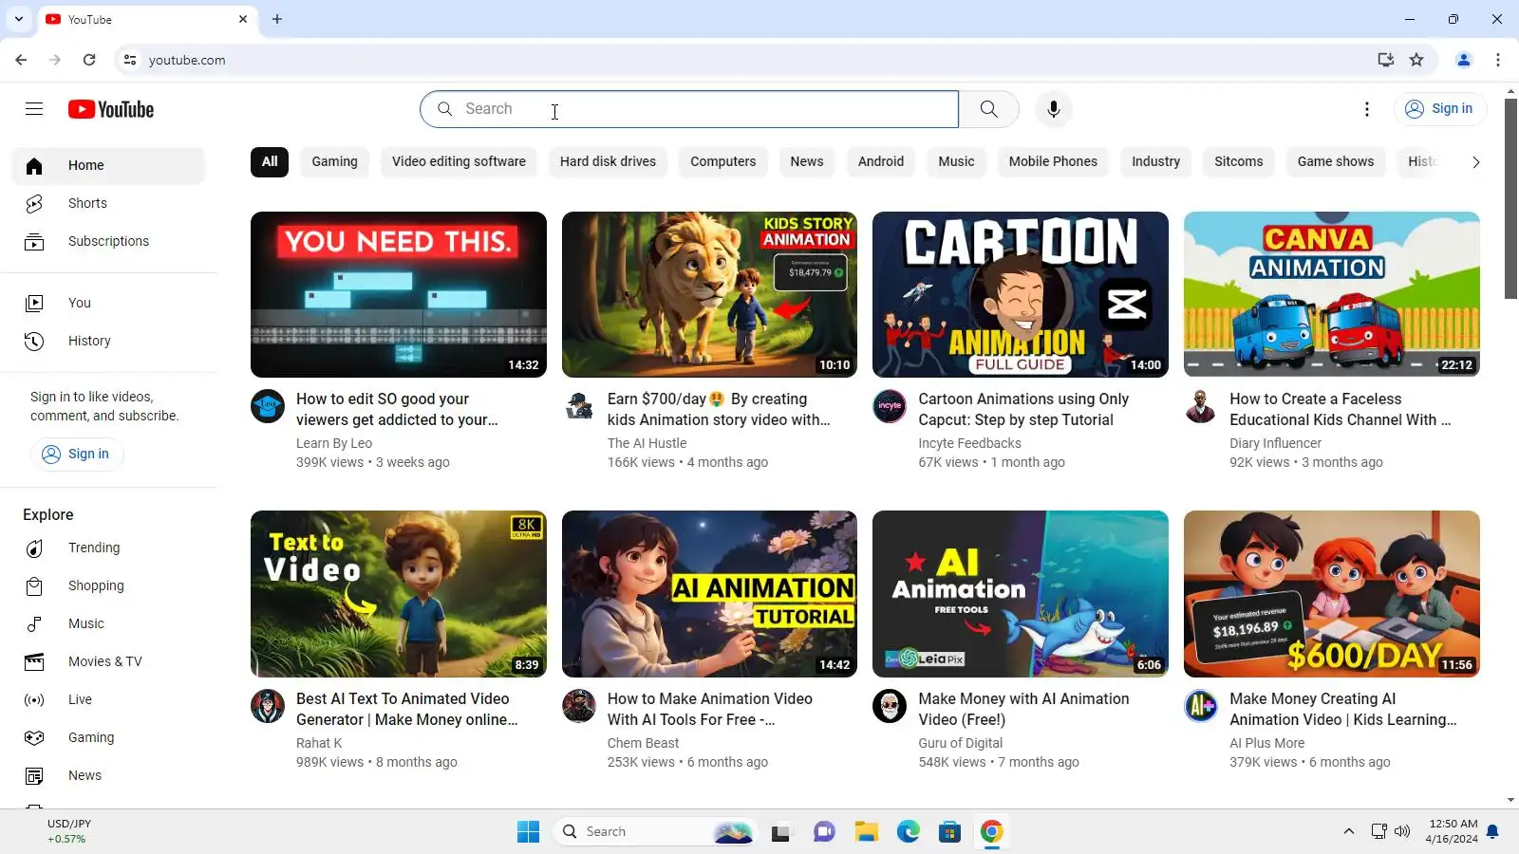The height and width of the screenshot is (854, 1519).
Task: Open Learn By Leo channel avatar
Action: [x=268, y=406]
